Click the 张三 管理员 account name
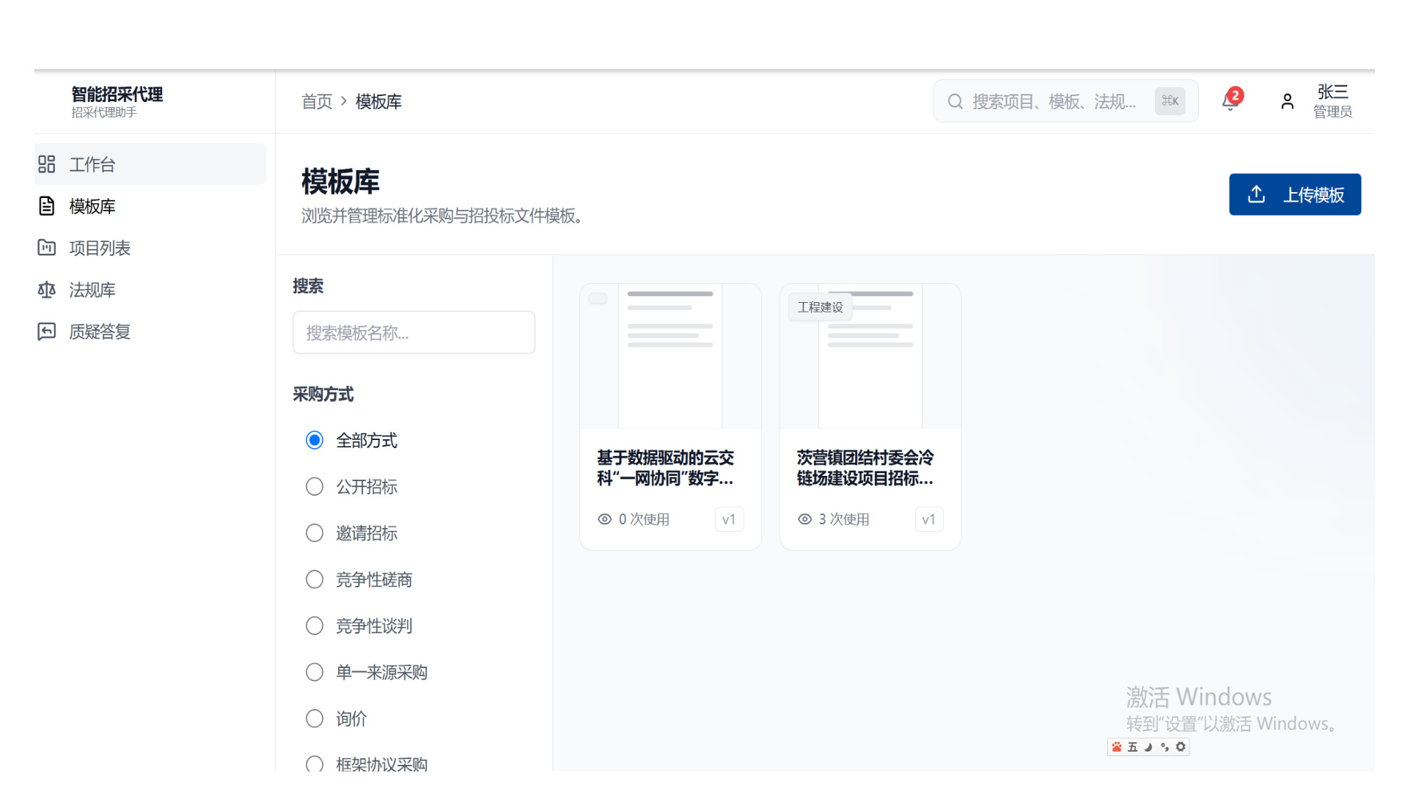 [1332, 101]
